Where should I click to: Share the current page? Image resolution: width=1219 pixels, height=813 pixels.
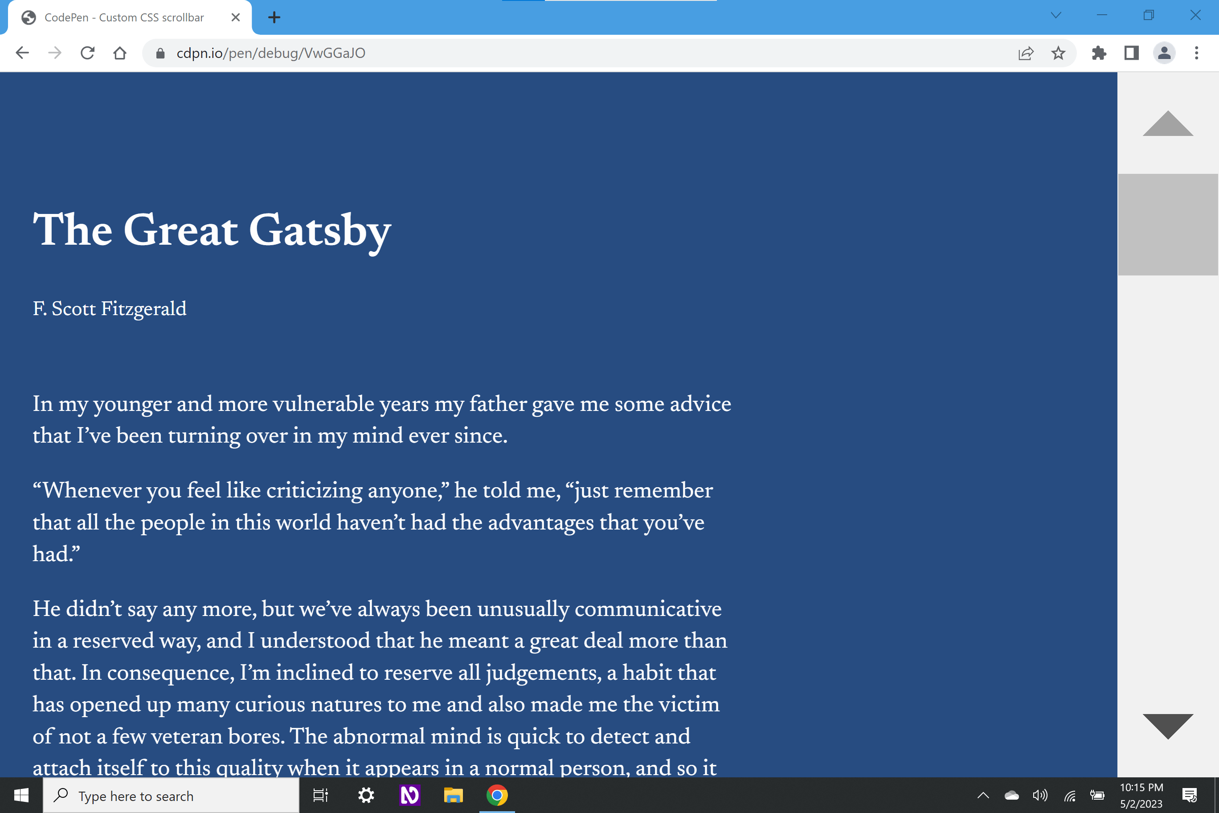point(1026,52)
